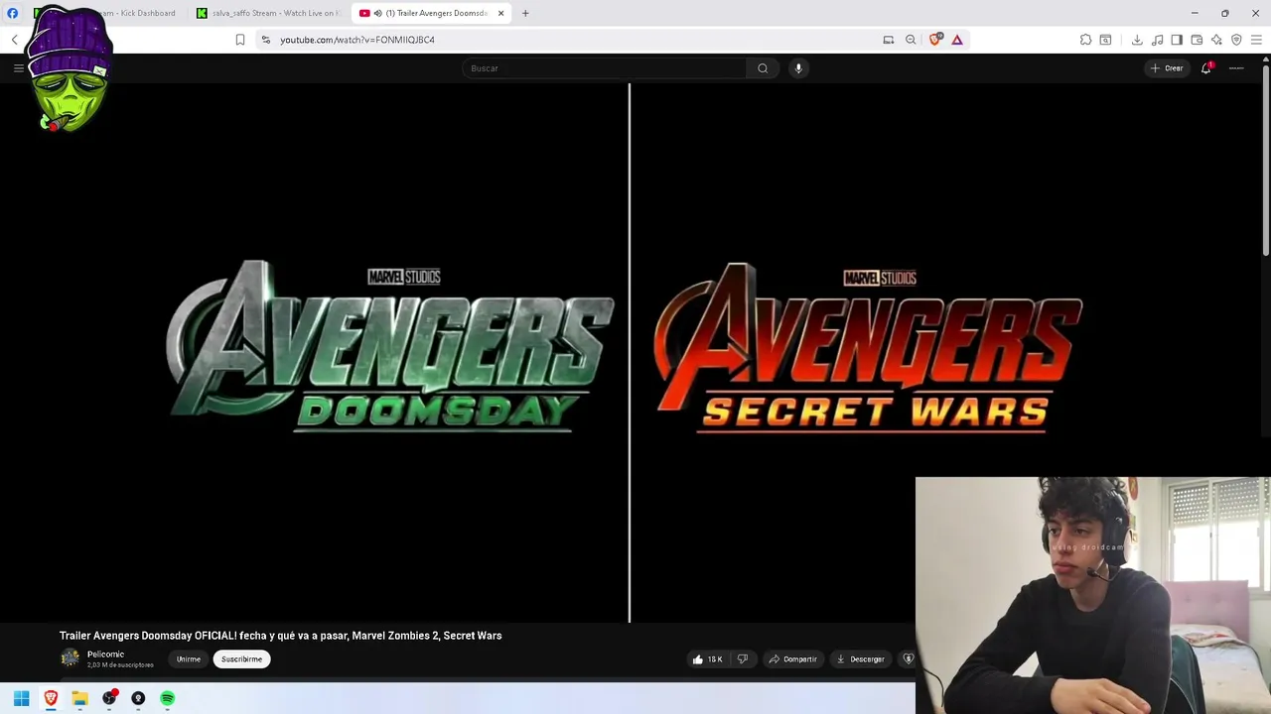The width and height of the screenshot is (1271, 714).
Task: Click the Descargar download button
Action: point(860,659)
